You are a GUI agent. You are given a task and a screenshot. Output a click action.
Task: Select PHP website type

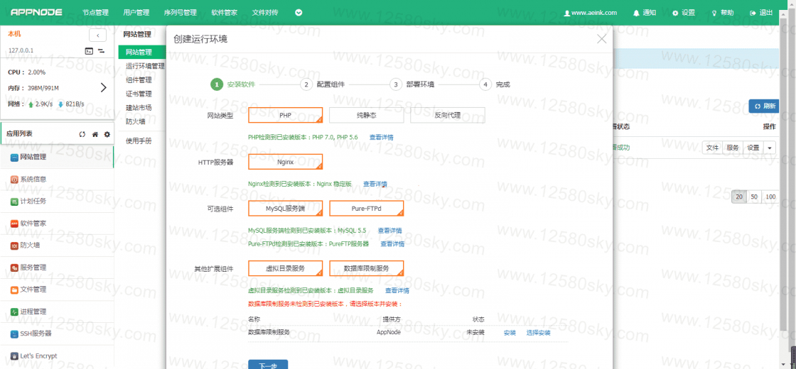285,115
